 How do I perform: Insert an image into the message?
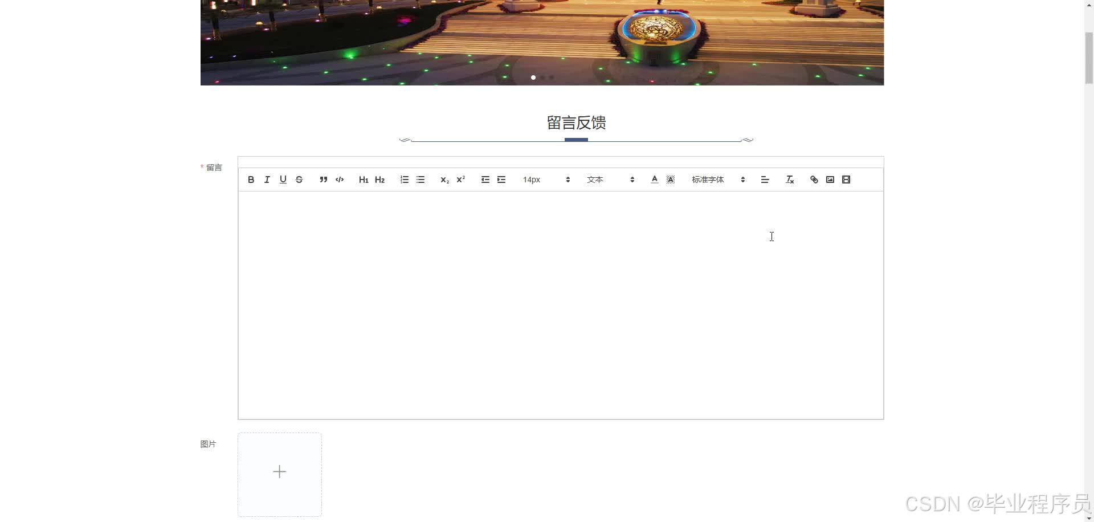tap(830, 180)
